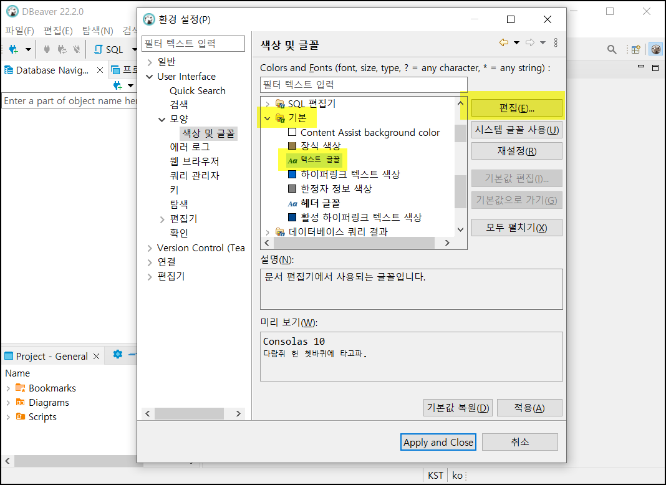Select 에러 로그 preference page
This screenshot has height=485, width=666.
190,147
